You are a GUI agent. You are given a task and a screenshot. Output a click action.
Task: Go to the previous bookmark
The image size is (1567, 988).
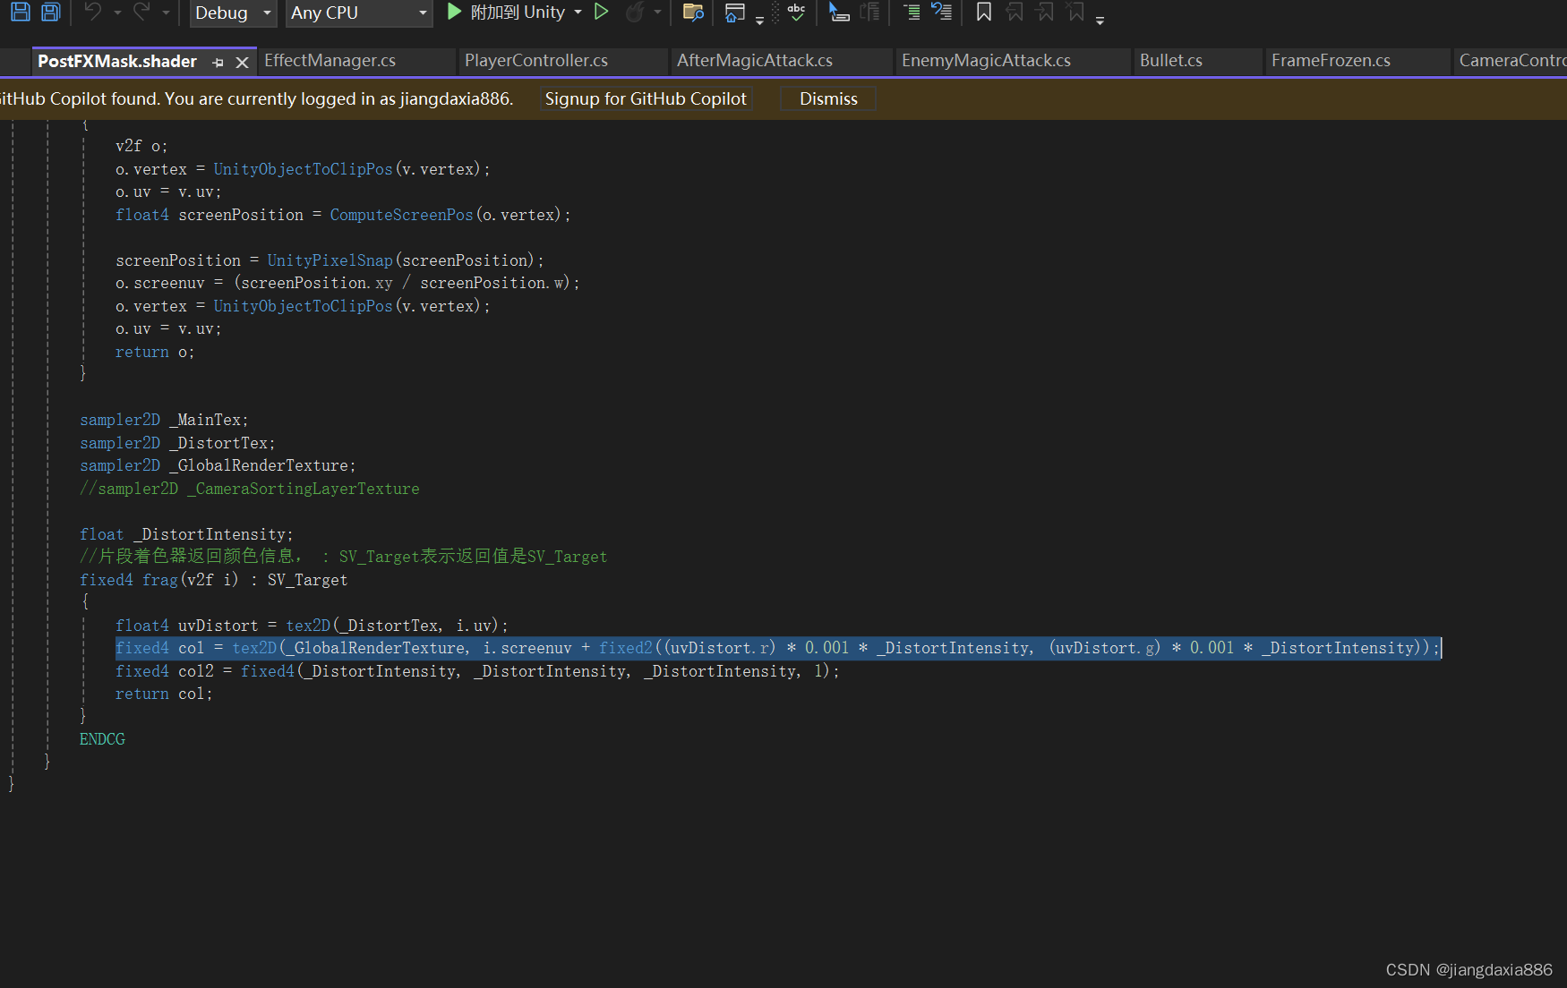pyautogui.click(x=1015, y=12)
